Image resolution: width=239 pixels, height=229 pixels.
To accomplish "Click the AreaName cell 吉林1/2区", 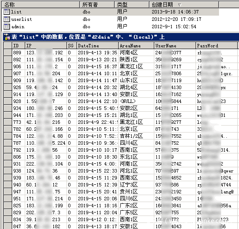I will pos(136,136).
